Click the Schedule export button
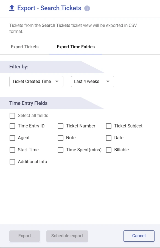This screenshot has width=160, height=248. coord(67,236)
